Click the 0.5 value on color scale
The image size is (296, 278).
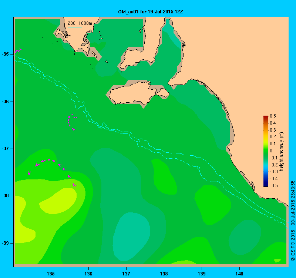point(273,116)
